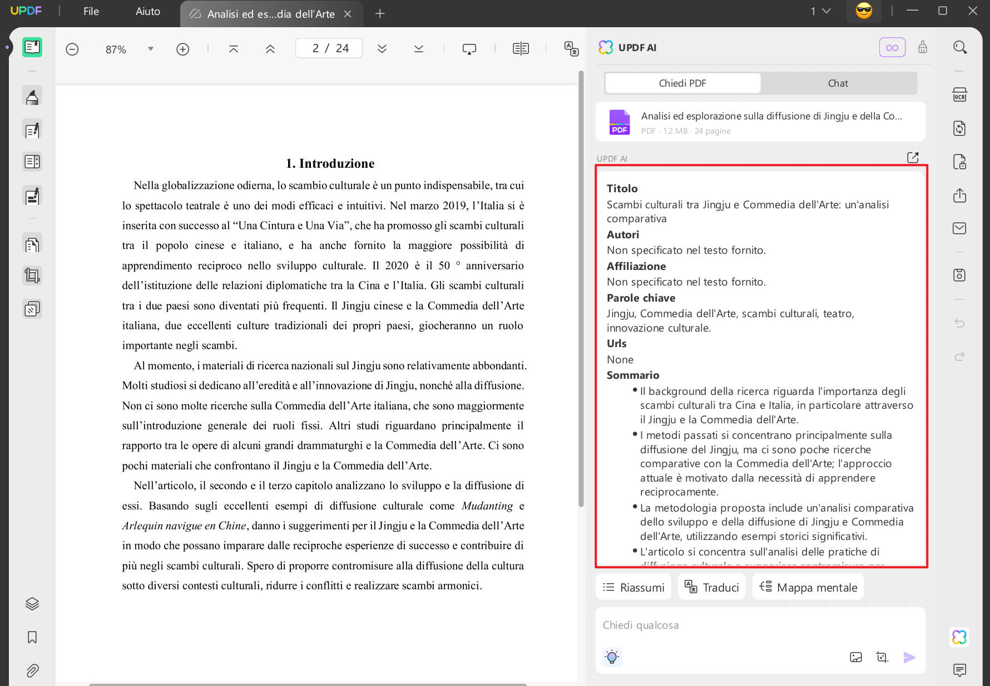Open the File menu

coord(91,12)
